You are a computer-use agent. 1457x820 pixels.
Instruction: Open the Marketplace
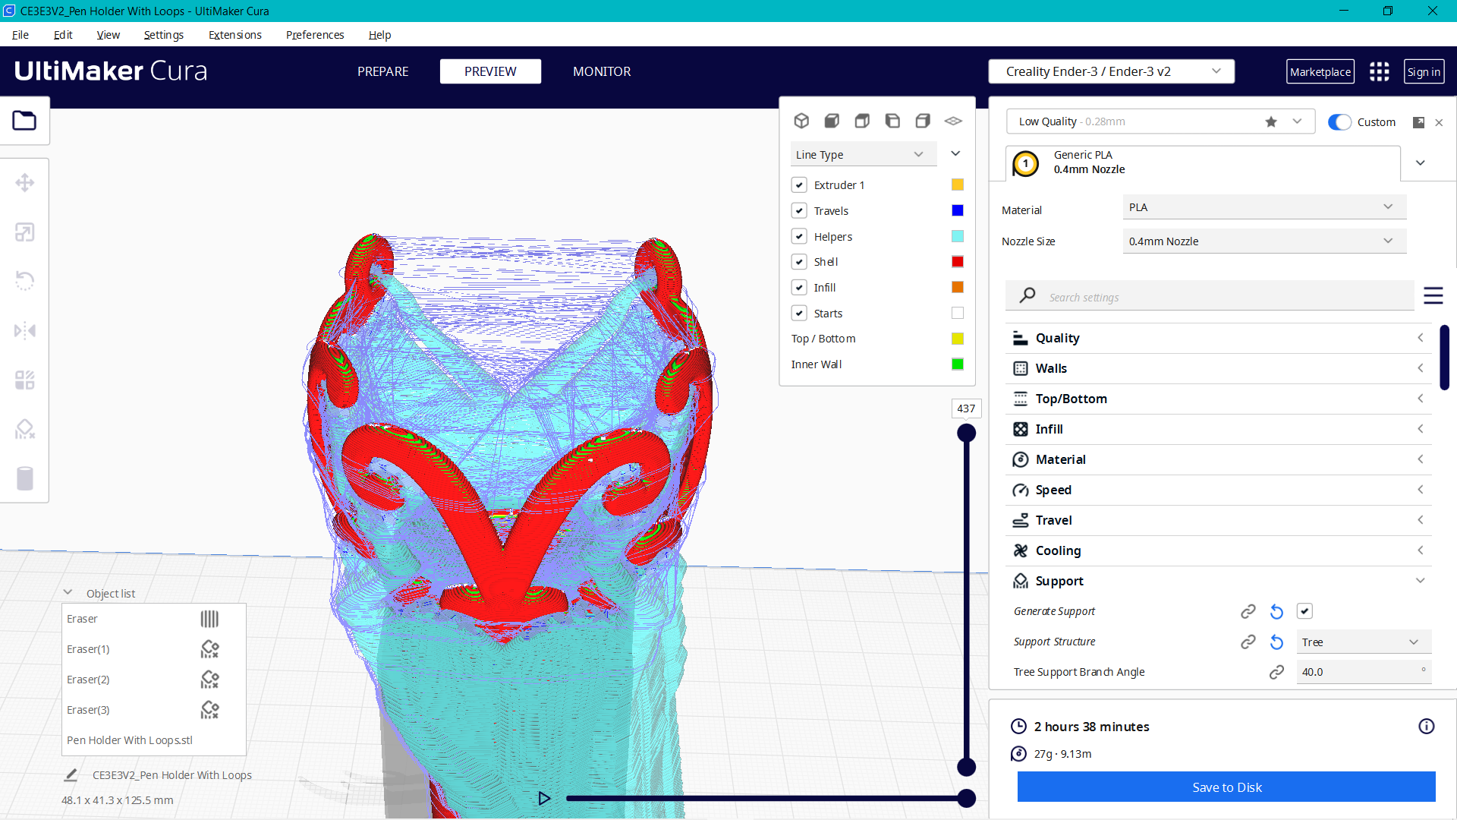[x=1320, y=72]
